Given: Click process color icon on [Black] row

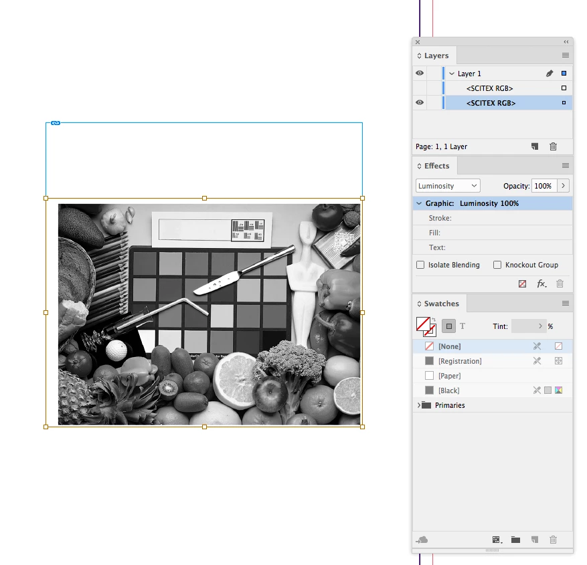Looking at the screenshot, I should click(548, 390).
